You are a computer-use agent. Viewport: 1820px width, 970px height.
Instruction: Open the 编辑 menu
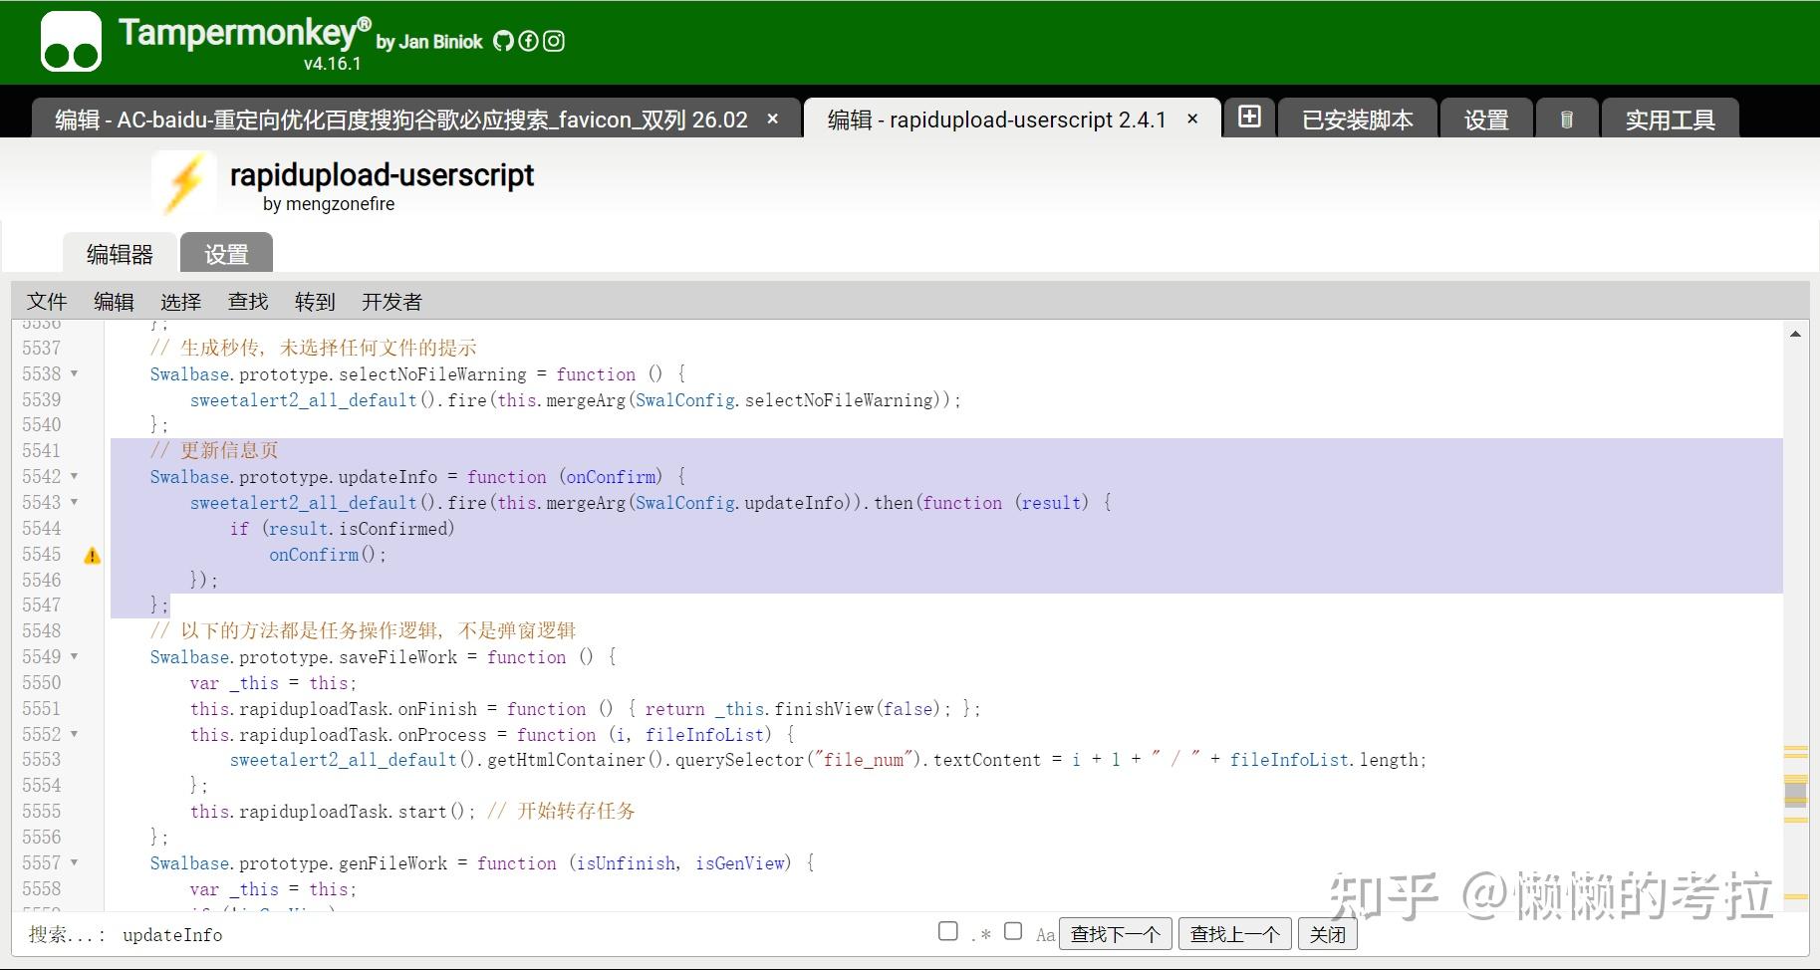[x=114, y=302]
